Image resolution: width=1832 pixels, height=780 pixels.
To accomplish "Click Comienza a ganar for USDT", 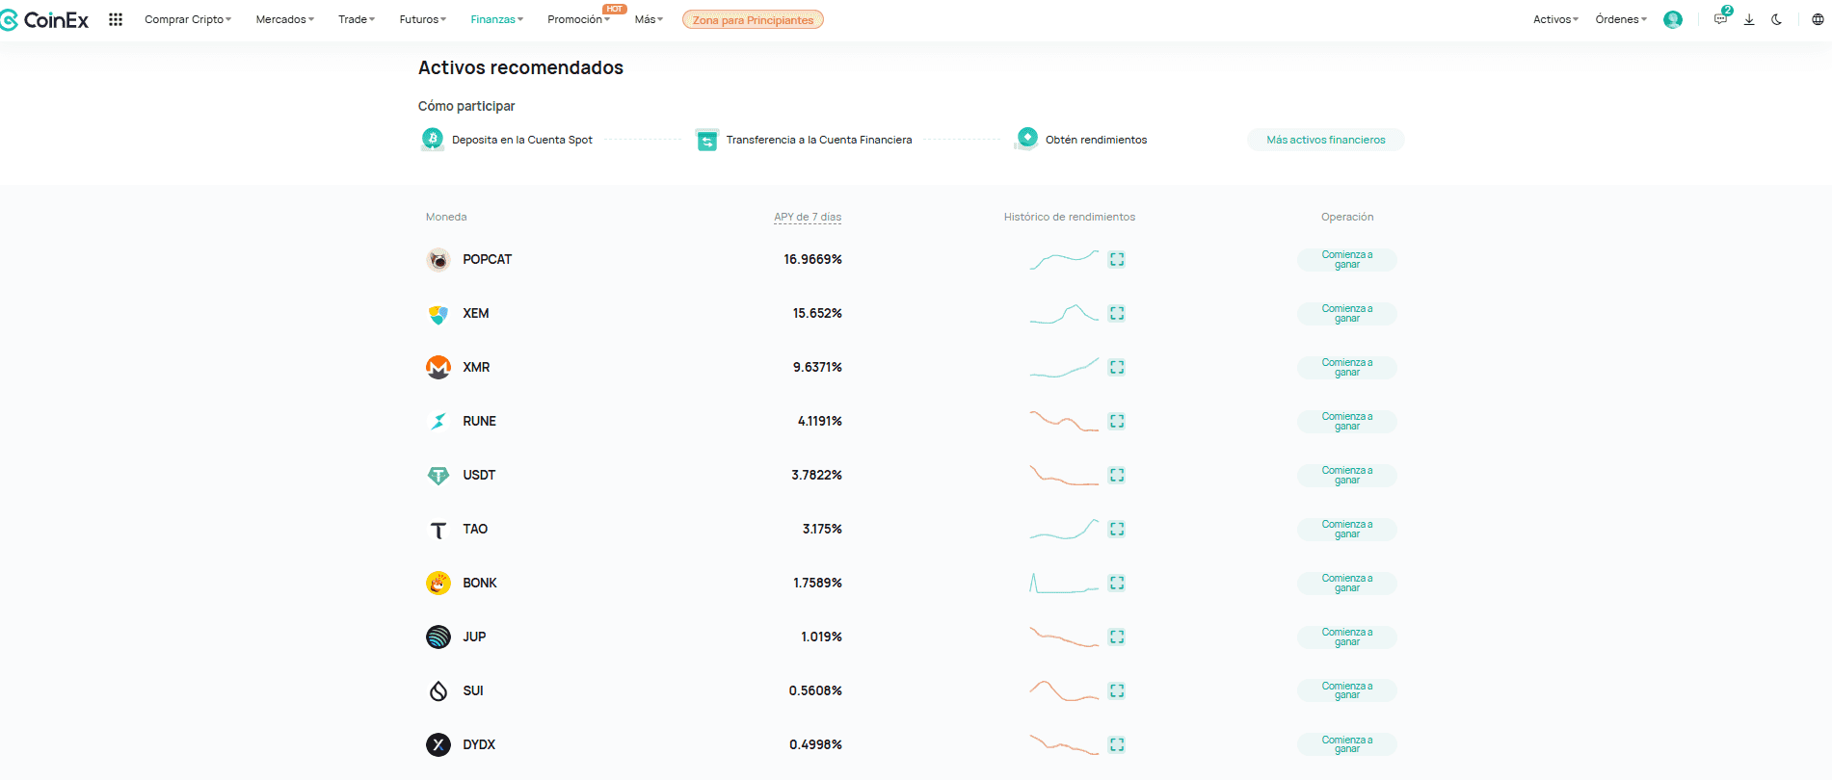I will pos(1347,475).
